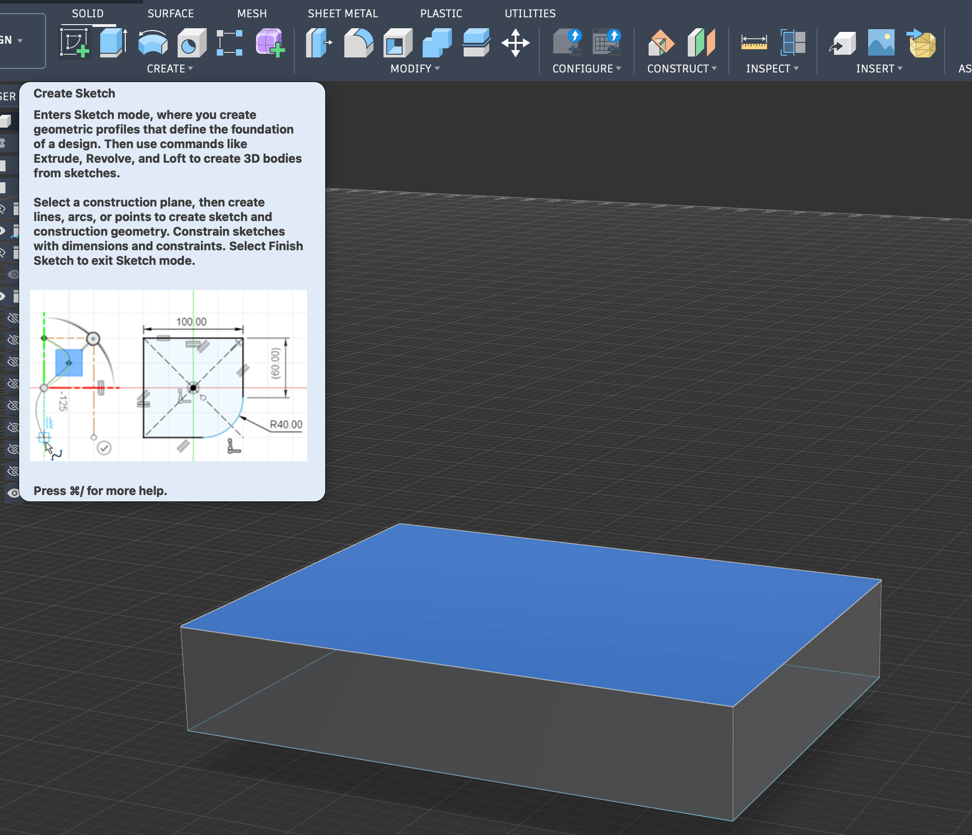Choose the Shell tool icon
The image size is (972, 835).
pyautogui.click(x=397, y=43)
